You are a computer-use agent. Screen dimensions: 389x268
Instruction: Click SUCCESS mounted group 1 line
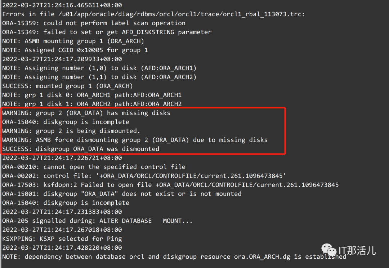(67, 86)
